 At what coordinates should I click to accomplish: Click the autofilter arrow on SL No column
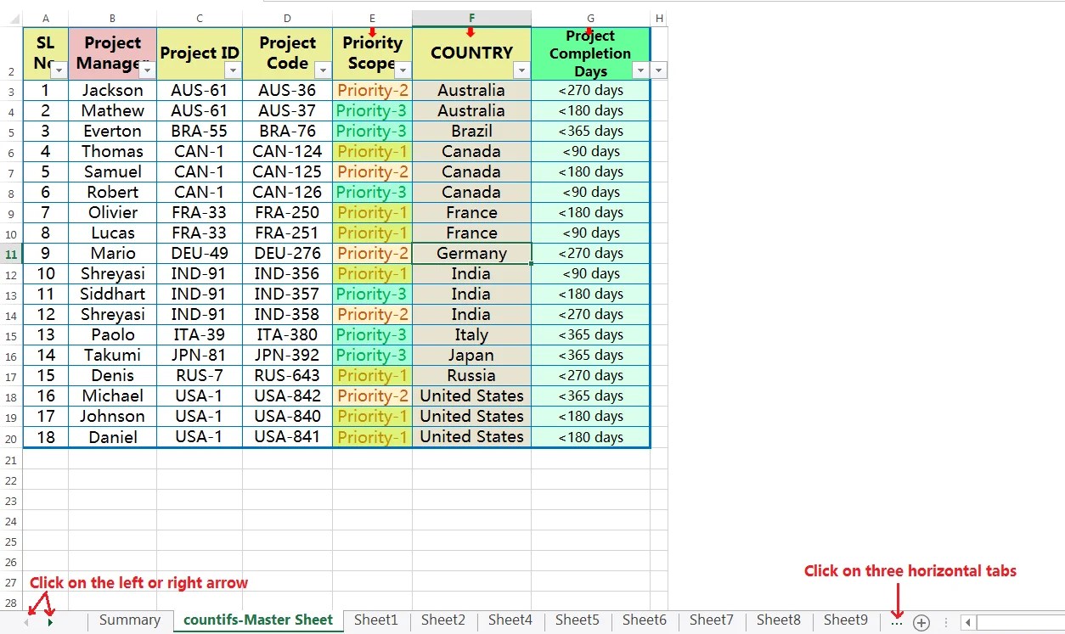point(60,70)
